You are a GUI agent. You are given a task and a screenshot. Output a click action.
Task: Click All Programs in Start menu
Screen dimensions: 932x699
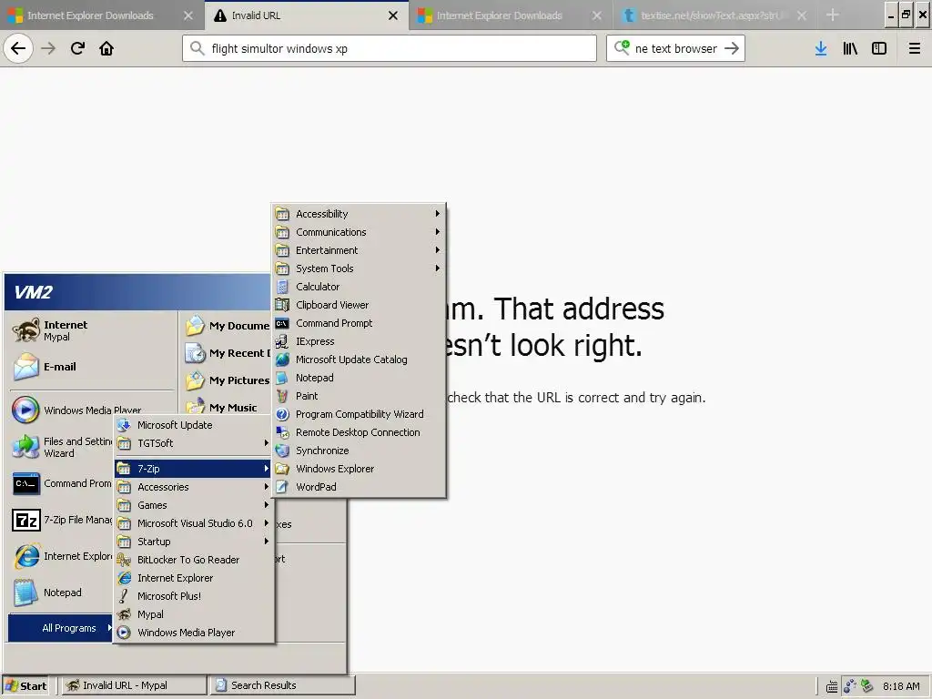(x=61, y=628)
